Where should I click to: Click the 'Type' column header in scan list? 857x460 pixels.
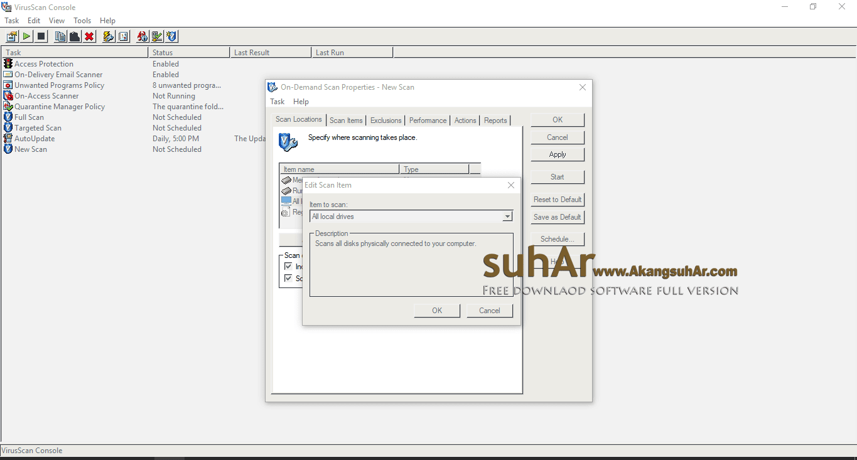tap(434, 169)
